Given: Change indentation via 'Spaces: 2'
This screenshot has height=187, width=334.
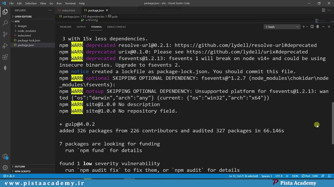Looking at the screenshot, I should (267, 176).
